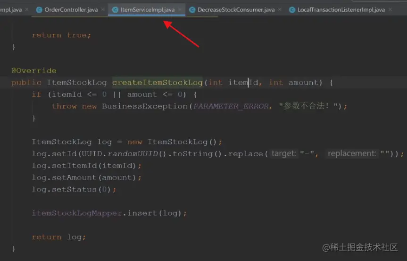Close the ItemServiceImpl.java tab

pos(180,9)
